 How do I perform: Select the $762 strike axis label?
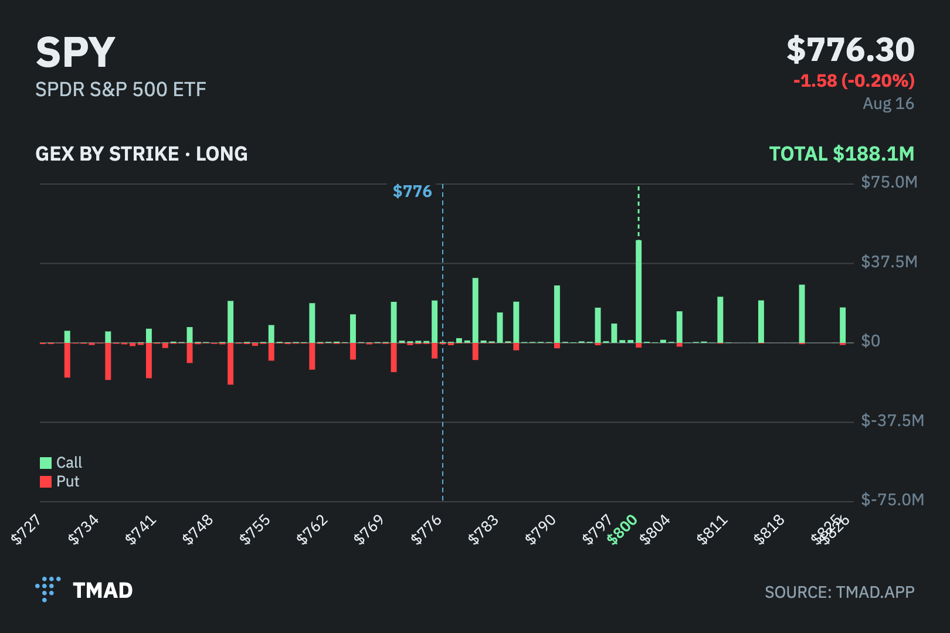click(312, 529)
